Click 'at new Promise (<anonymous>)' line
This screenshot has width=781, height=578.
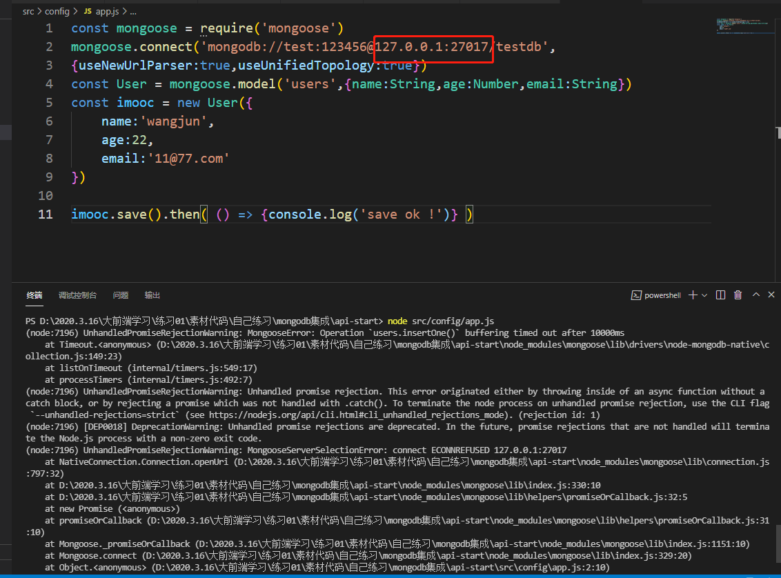pos(112,509)
